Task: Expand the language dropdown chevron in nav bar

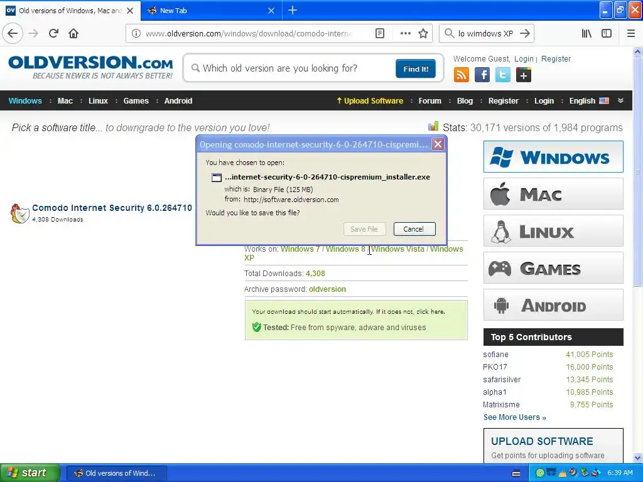Action: coord(620,100)
